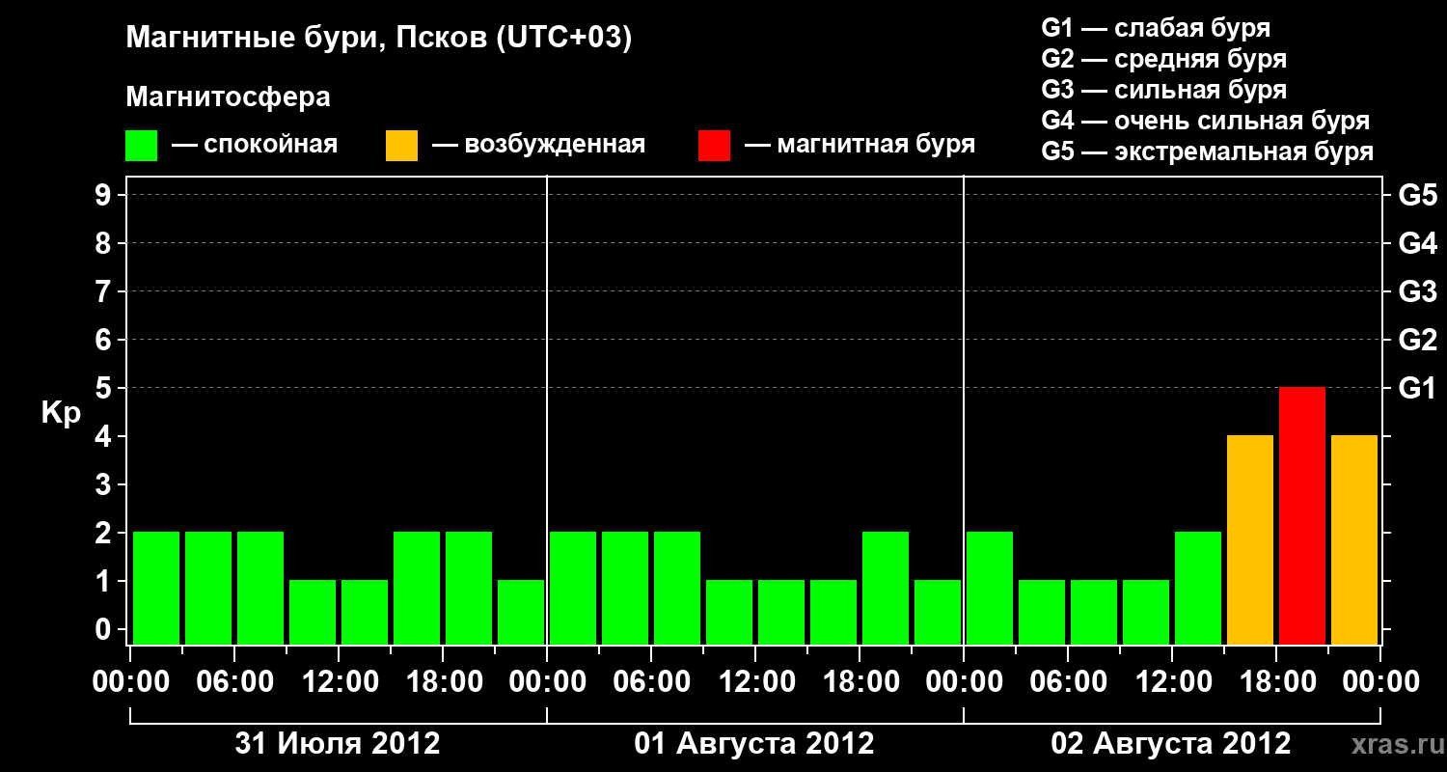This screenshot has height=772, width=1447.
Task: Click 'G4 — очень сильная буря' legend line
Action: pos(1206,121)
